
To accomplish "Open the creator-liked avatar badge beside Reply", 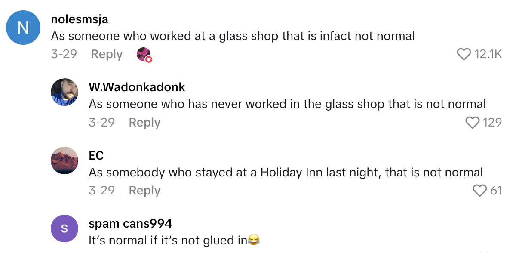I will [144, 55].
